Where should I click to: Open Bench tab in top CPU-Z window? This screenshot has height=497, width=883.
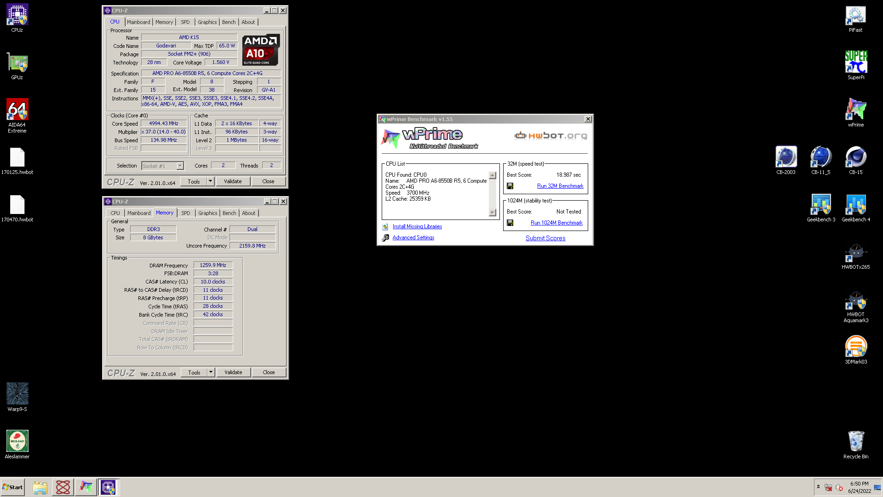pyautogui.click(x=229, y=22)
